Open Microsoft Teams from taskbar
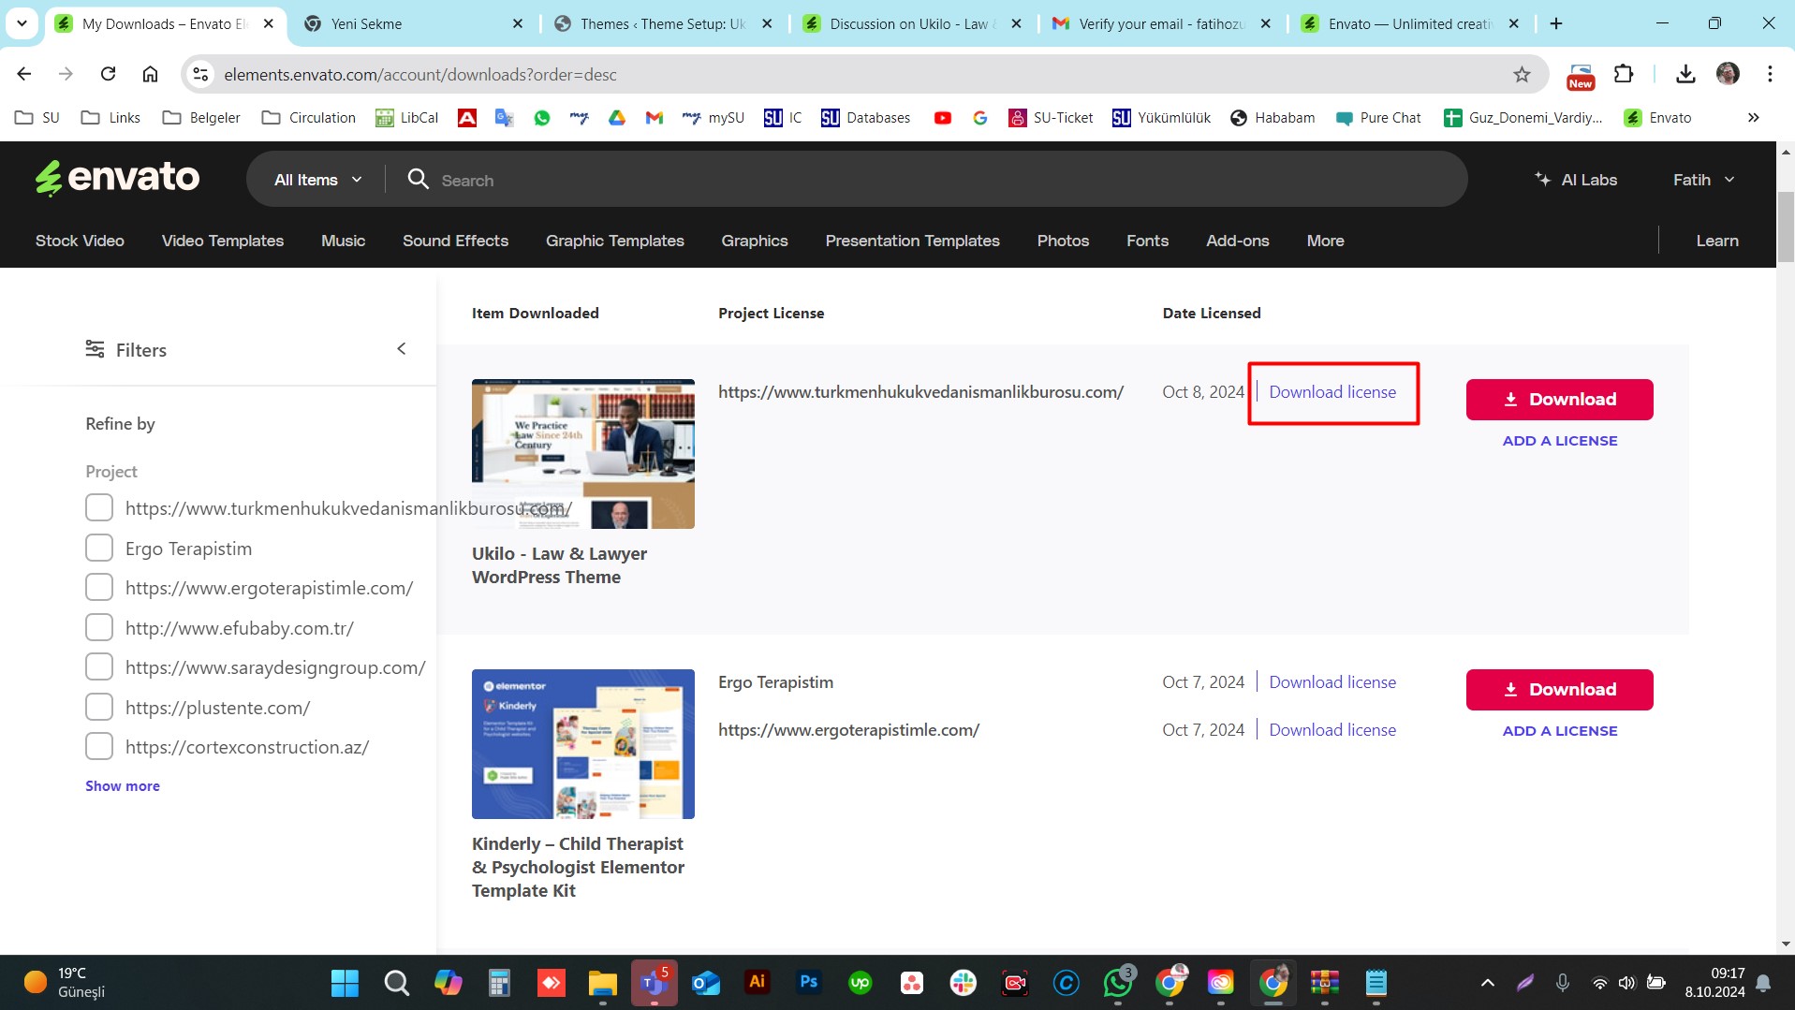Viewport: 1795px width, 1010px height. pyautogui.click(x=654, y=983)
